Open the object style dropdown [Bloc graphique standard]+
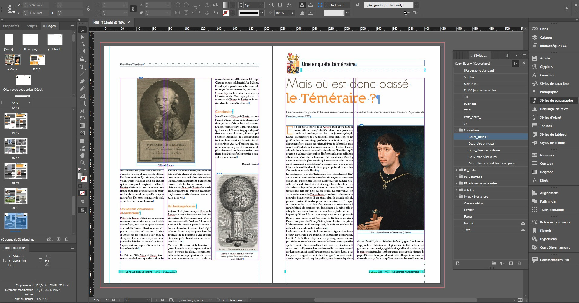 coord(416,5)
